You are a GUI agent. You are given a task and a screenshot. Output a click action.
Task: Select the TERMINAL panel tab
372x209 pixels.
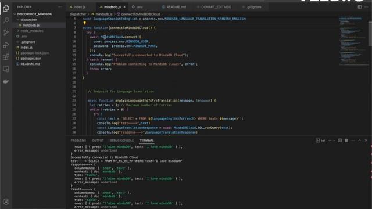146,140
